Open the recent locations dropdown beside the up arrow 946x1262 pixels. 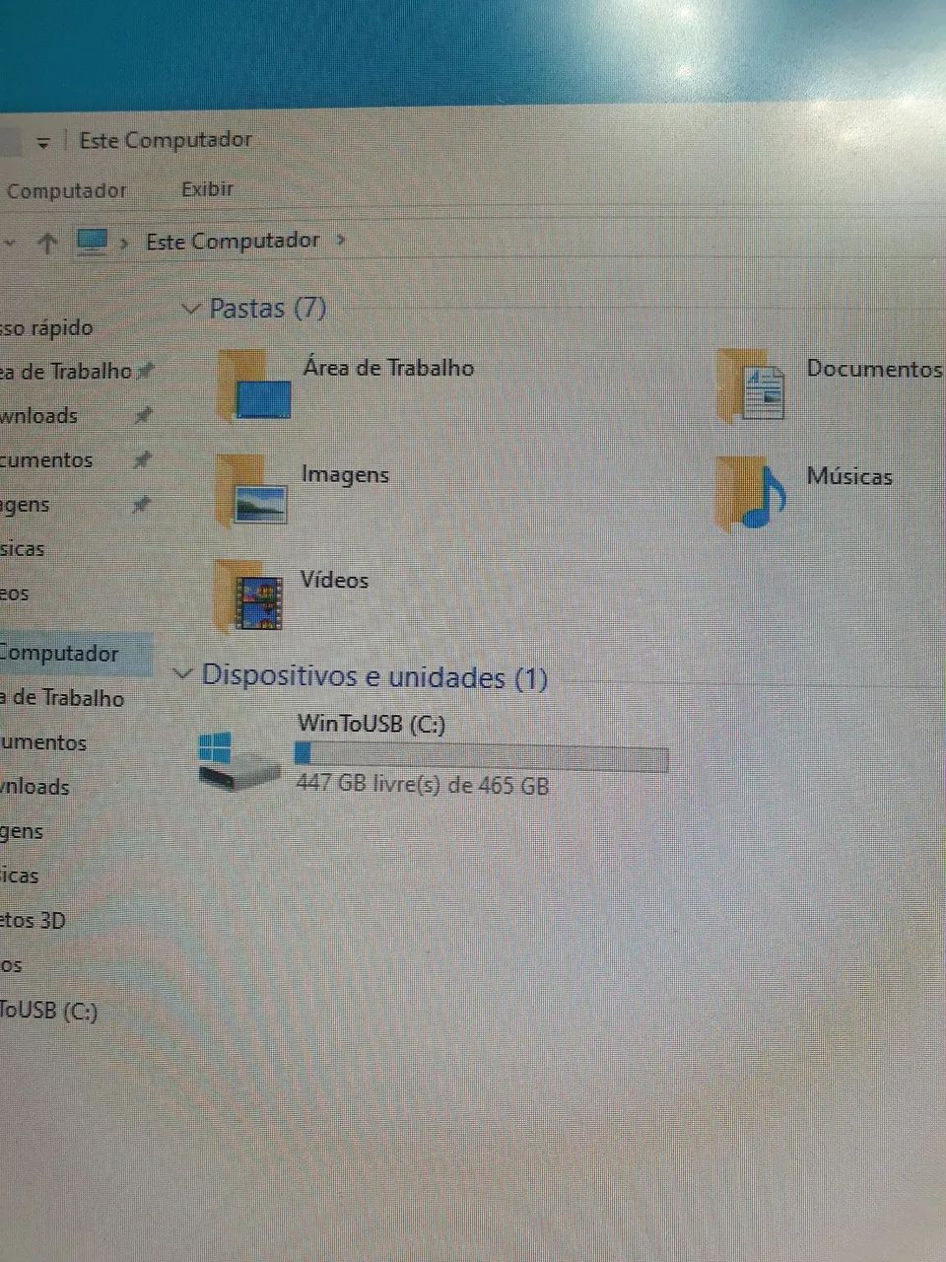(x=9, y=243)
